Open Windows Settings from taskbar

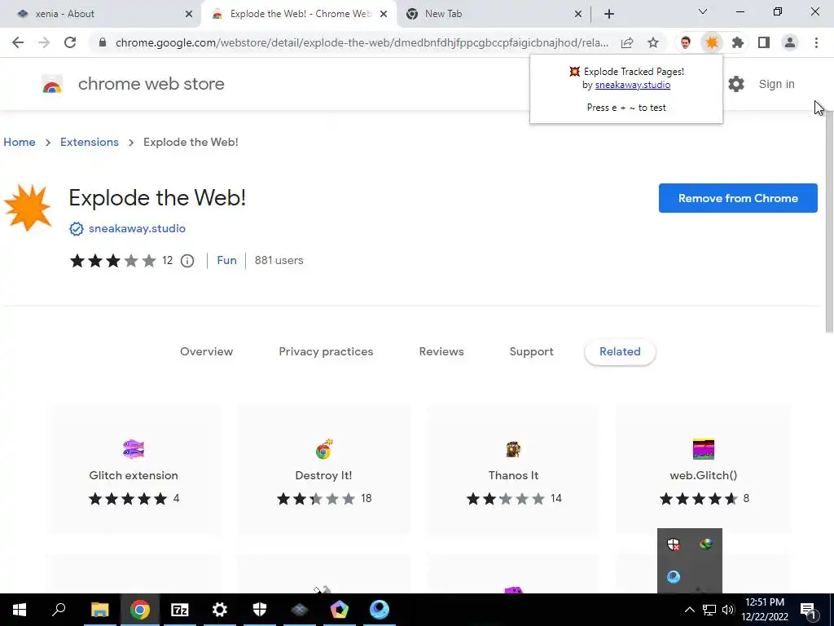point(220,610)
